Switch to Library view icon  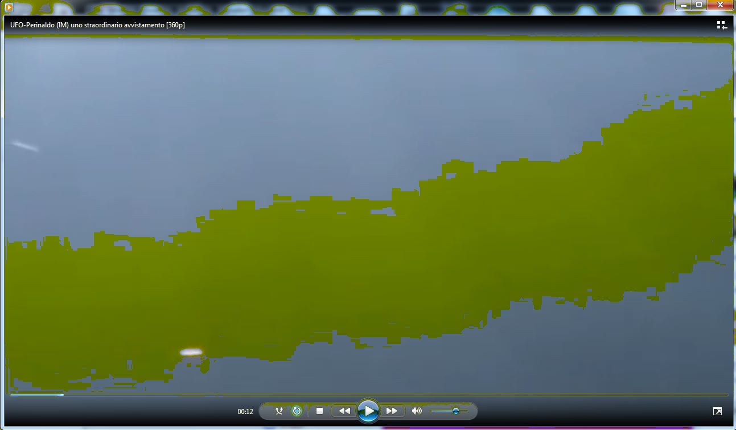pos(722,25)
